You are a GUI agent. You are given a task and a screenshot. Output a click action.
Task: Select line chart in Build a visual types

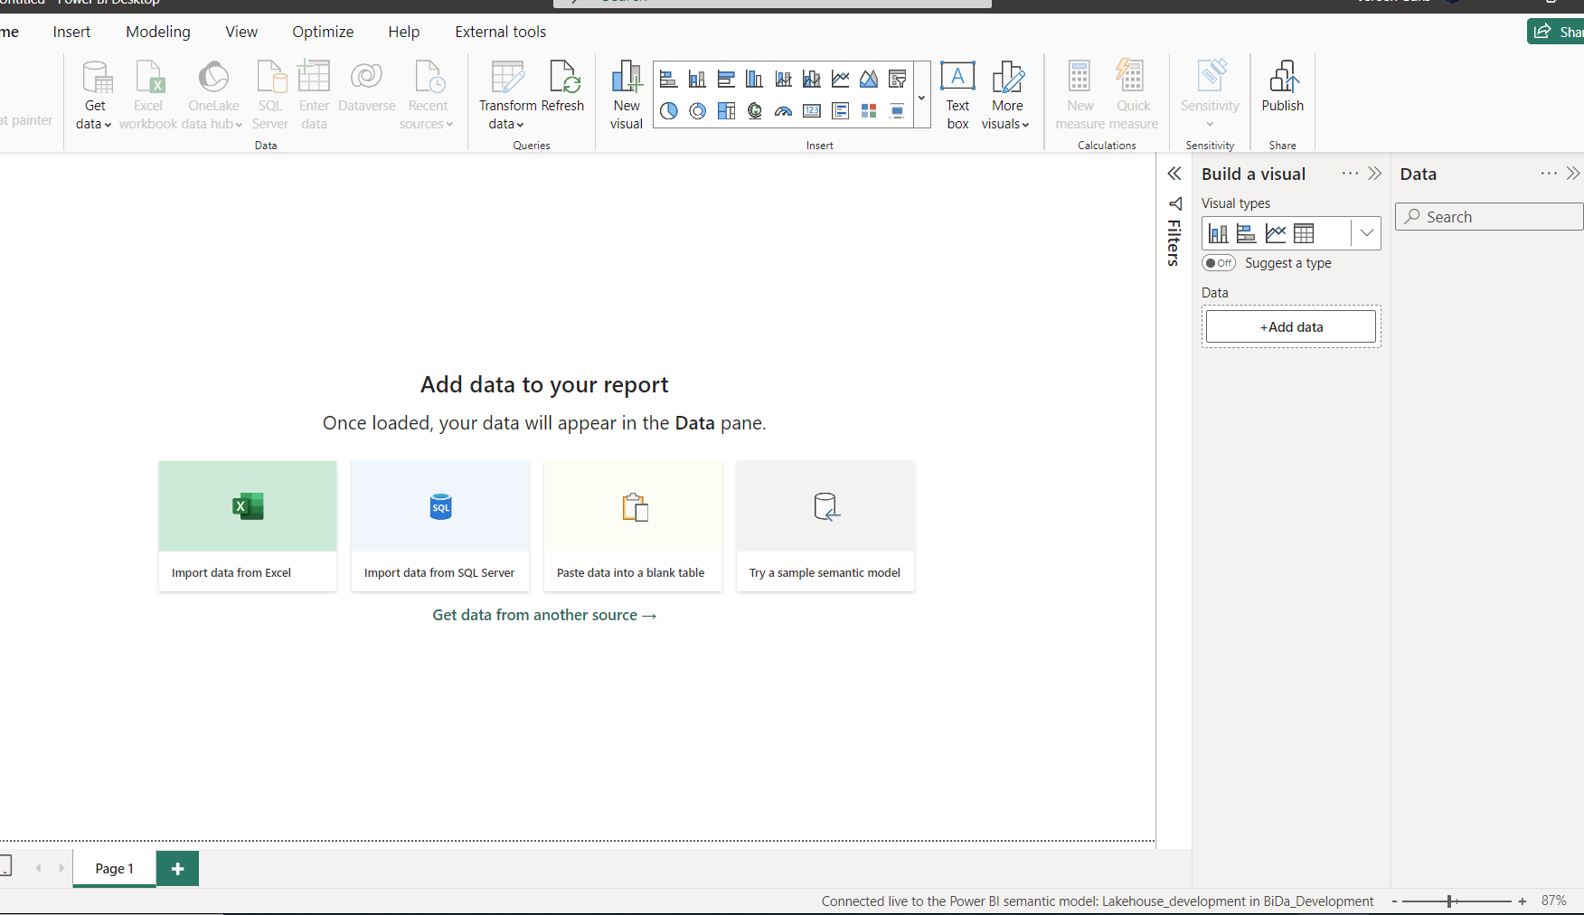pos(1275,233)
